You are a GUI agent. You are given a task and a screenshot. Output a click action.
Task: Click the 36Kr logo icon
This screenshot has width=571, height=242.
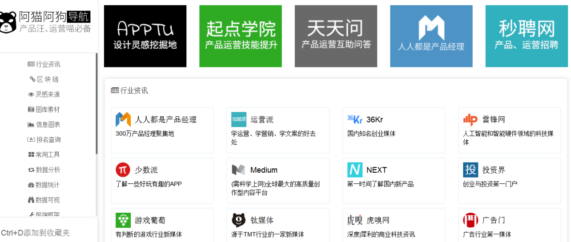355,119
